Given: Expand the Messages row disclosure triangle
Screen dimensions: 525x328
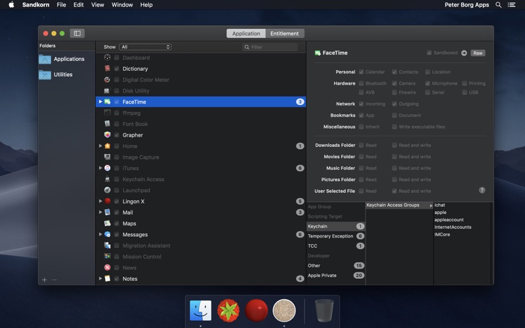Looking at the screenshot, I should coord(100,234).
